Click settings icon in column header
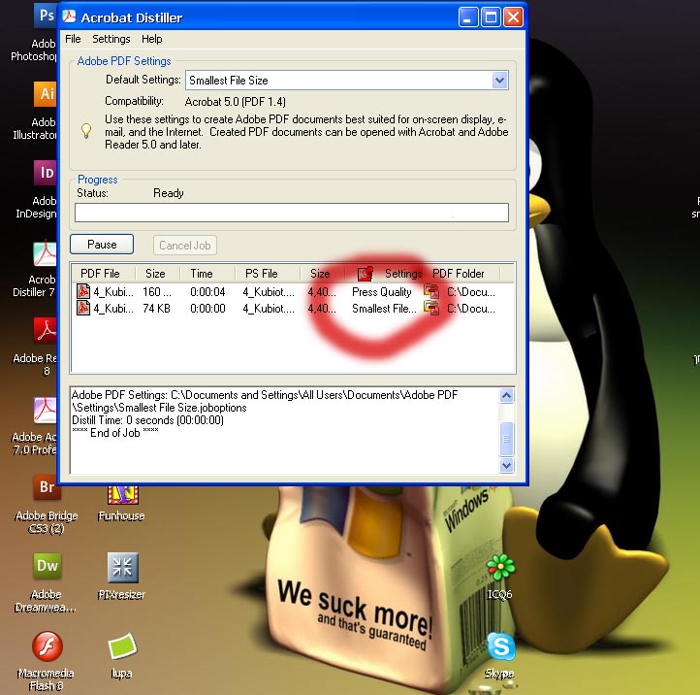Viewport: 700px width, 695px height. pos(366,273)
